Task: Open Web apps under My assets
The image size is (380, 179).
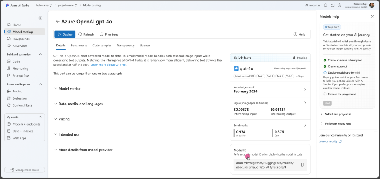Action: [x=24, y=138]
